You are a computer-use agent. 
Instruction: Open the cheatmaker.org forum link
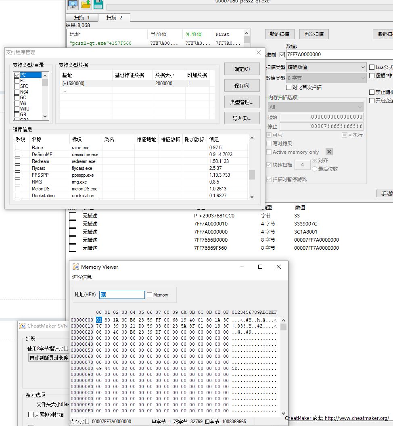click(x=357, y=418)
